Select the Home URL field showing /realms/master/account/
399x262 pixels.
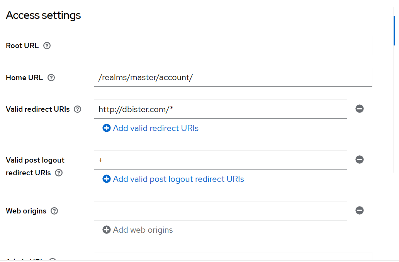tap(232, 77)
